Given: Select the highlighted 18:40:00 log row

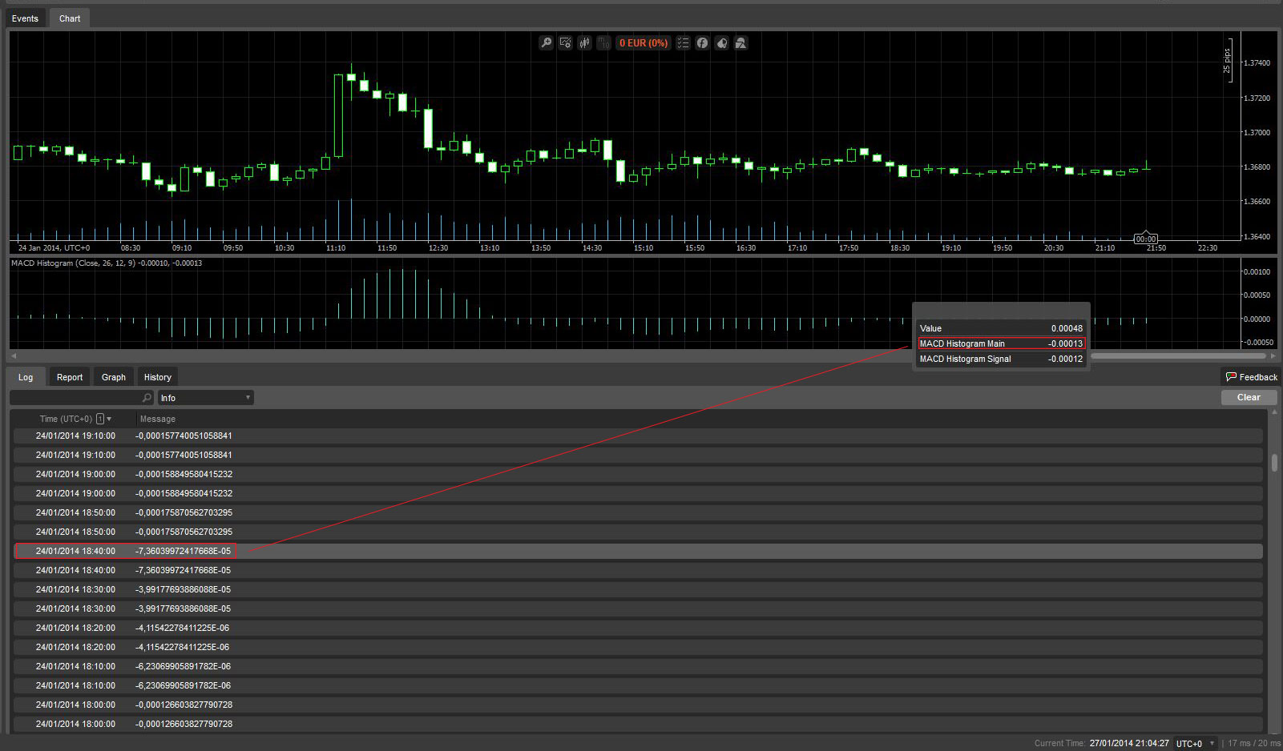Looking at the screenshot, I should [x=638, y=551].
